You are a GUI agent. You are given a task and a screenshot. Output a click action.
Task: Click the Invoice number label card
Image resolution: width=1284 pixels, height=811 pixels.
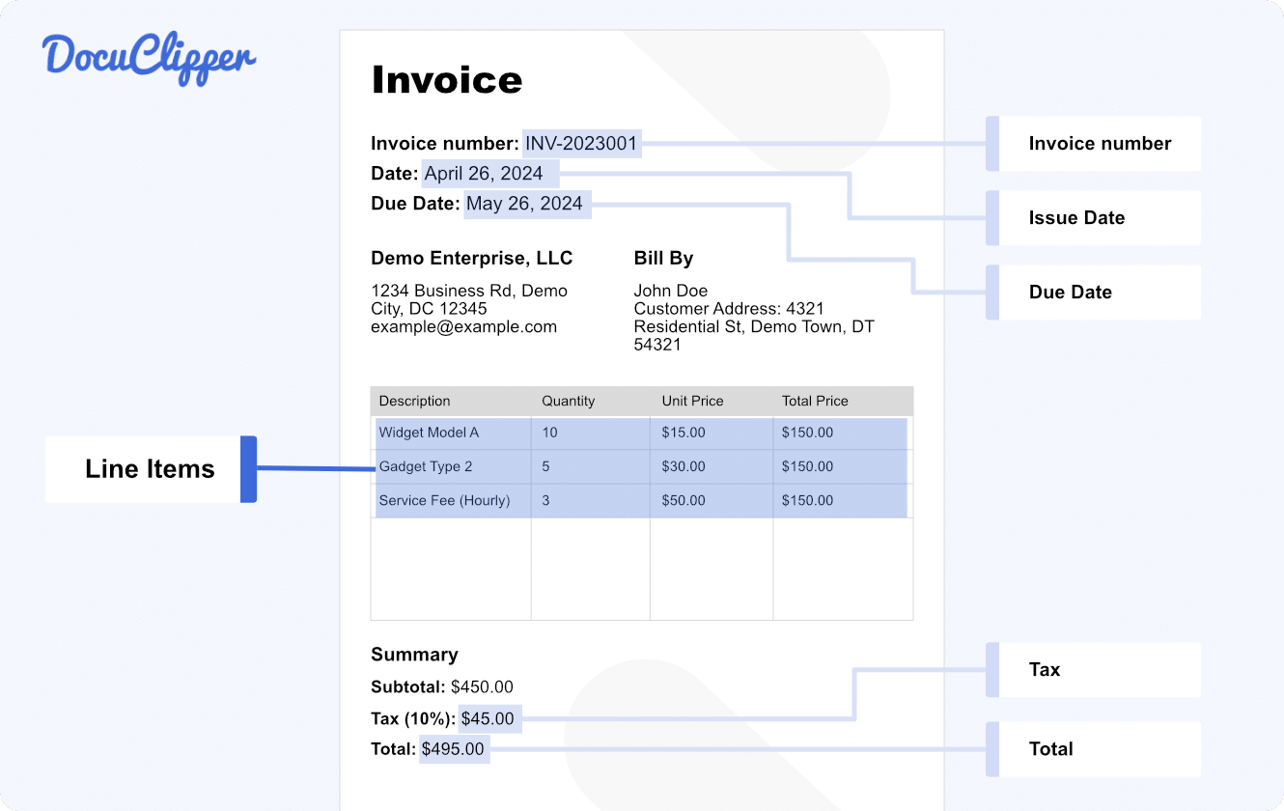(x=1096, y=143)
